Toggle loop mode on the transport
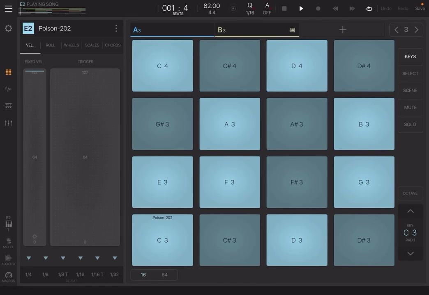This screenshot has width=429, height=295. (x=369, y=9)
